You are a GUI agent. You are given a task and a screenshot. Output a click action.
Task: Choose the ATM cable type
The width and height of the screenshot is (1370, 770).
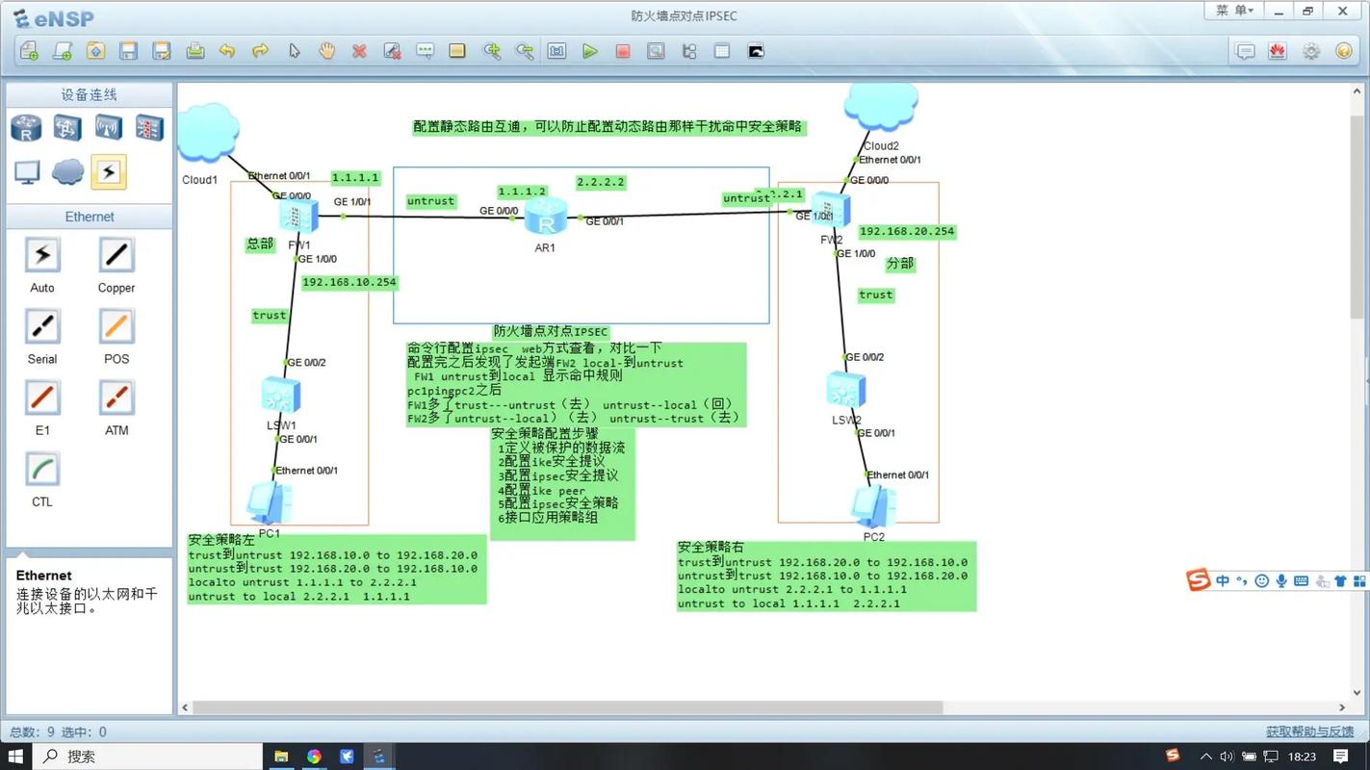116,398
